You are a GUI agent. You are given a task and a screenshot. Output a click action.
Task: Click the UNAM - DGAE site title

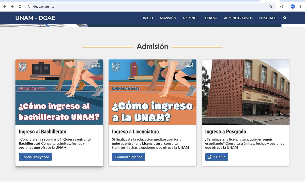point(35,18)
